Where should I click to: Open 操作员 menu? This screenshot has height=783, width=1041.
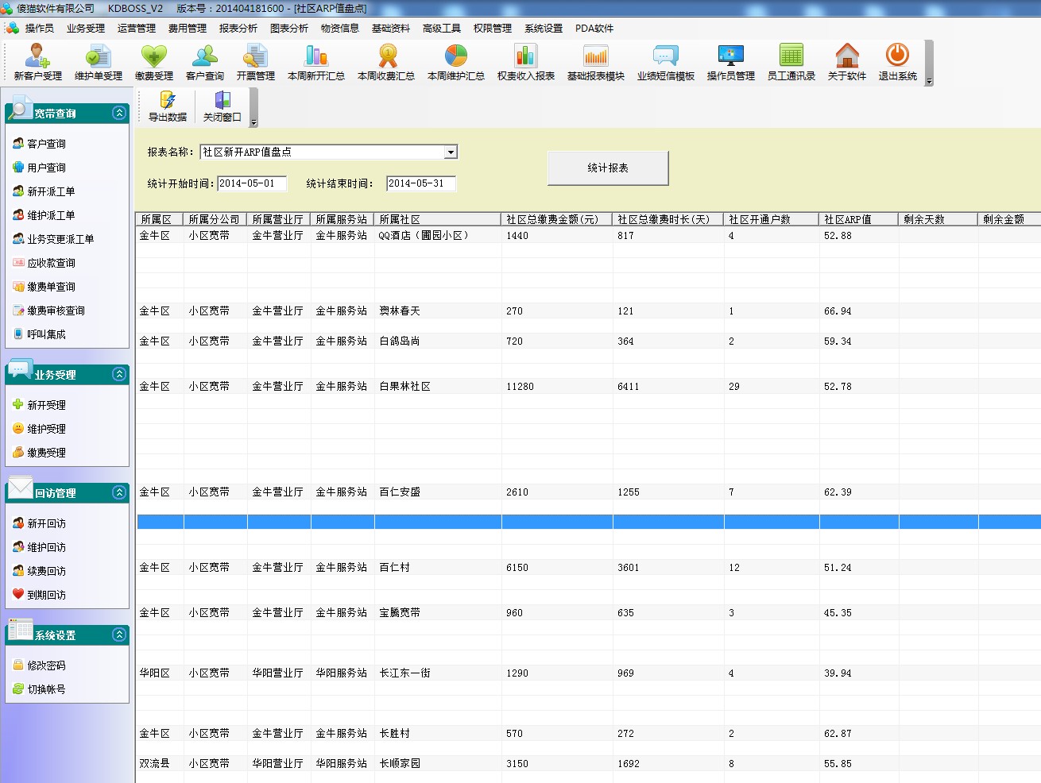pos(39,28)
